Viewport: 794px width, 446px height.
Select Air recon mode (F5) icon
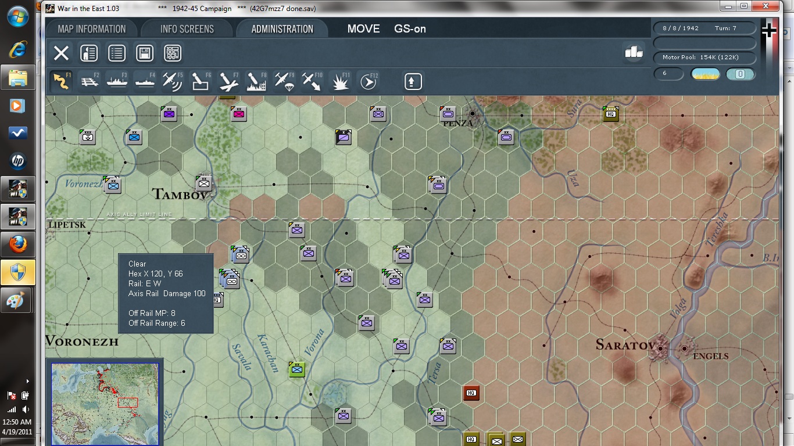pyautogui.click(x=173, y=81)
